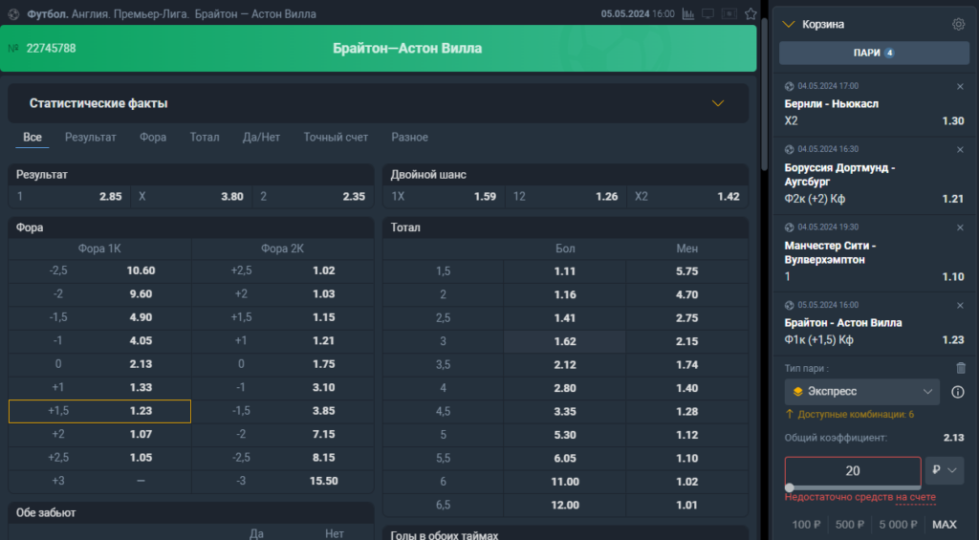Expand Статистические факты section
Screen dimensions: 979x540
point(718,103)
